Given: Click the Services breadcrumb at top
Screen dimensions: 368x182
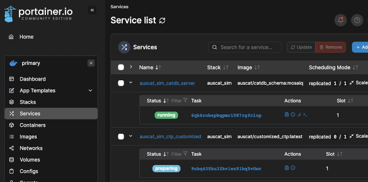Looking at the screenshot, I should tap(120, 7).
